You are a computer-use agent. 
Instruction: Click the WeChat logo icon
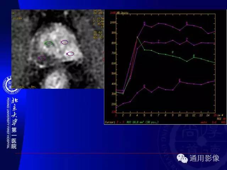[x=182, y=158]
